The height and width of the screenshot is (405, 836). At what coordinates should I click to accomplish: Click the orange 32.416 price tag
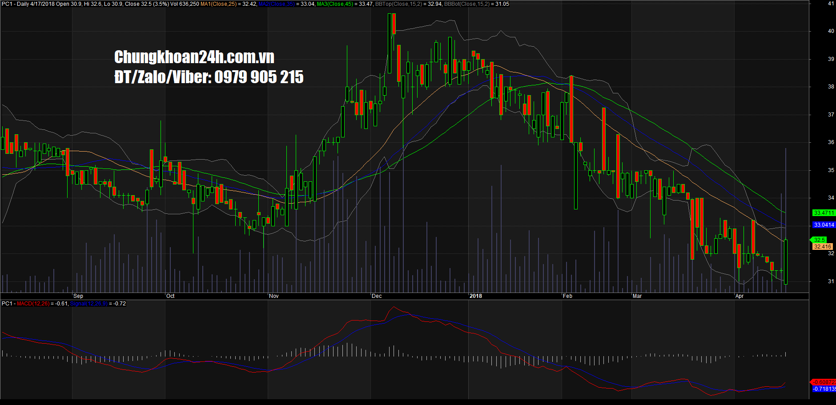click(x=822, y=247)
